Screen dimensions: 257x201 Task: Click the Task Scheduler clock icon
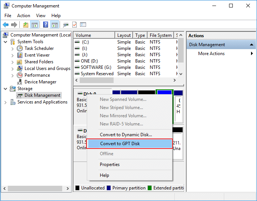pos(20,48)
